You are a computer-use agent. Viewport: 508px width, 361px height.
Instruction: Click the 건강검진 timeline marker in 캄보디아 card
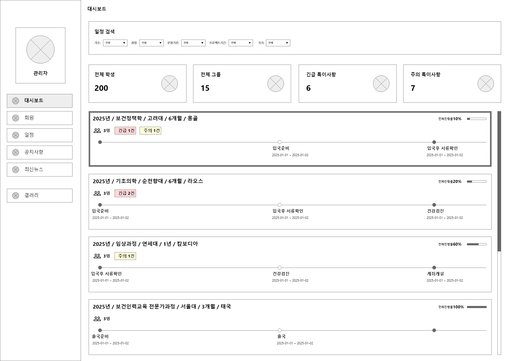(x=280, y=268)
